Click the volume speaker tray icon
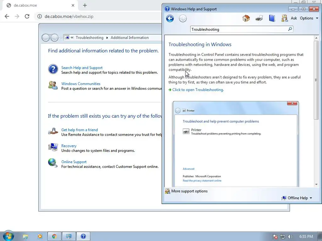The image size is (322, 241). pos(290,237)
